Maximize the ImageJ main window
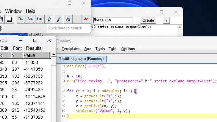217x122 pixels. coord(70,3)
